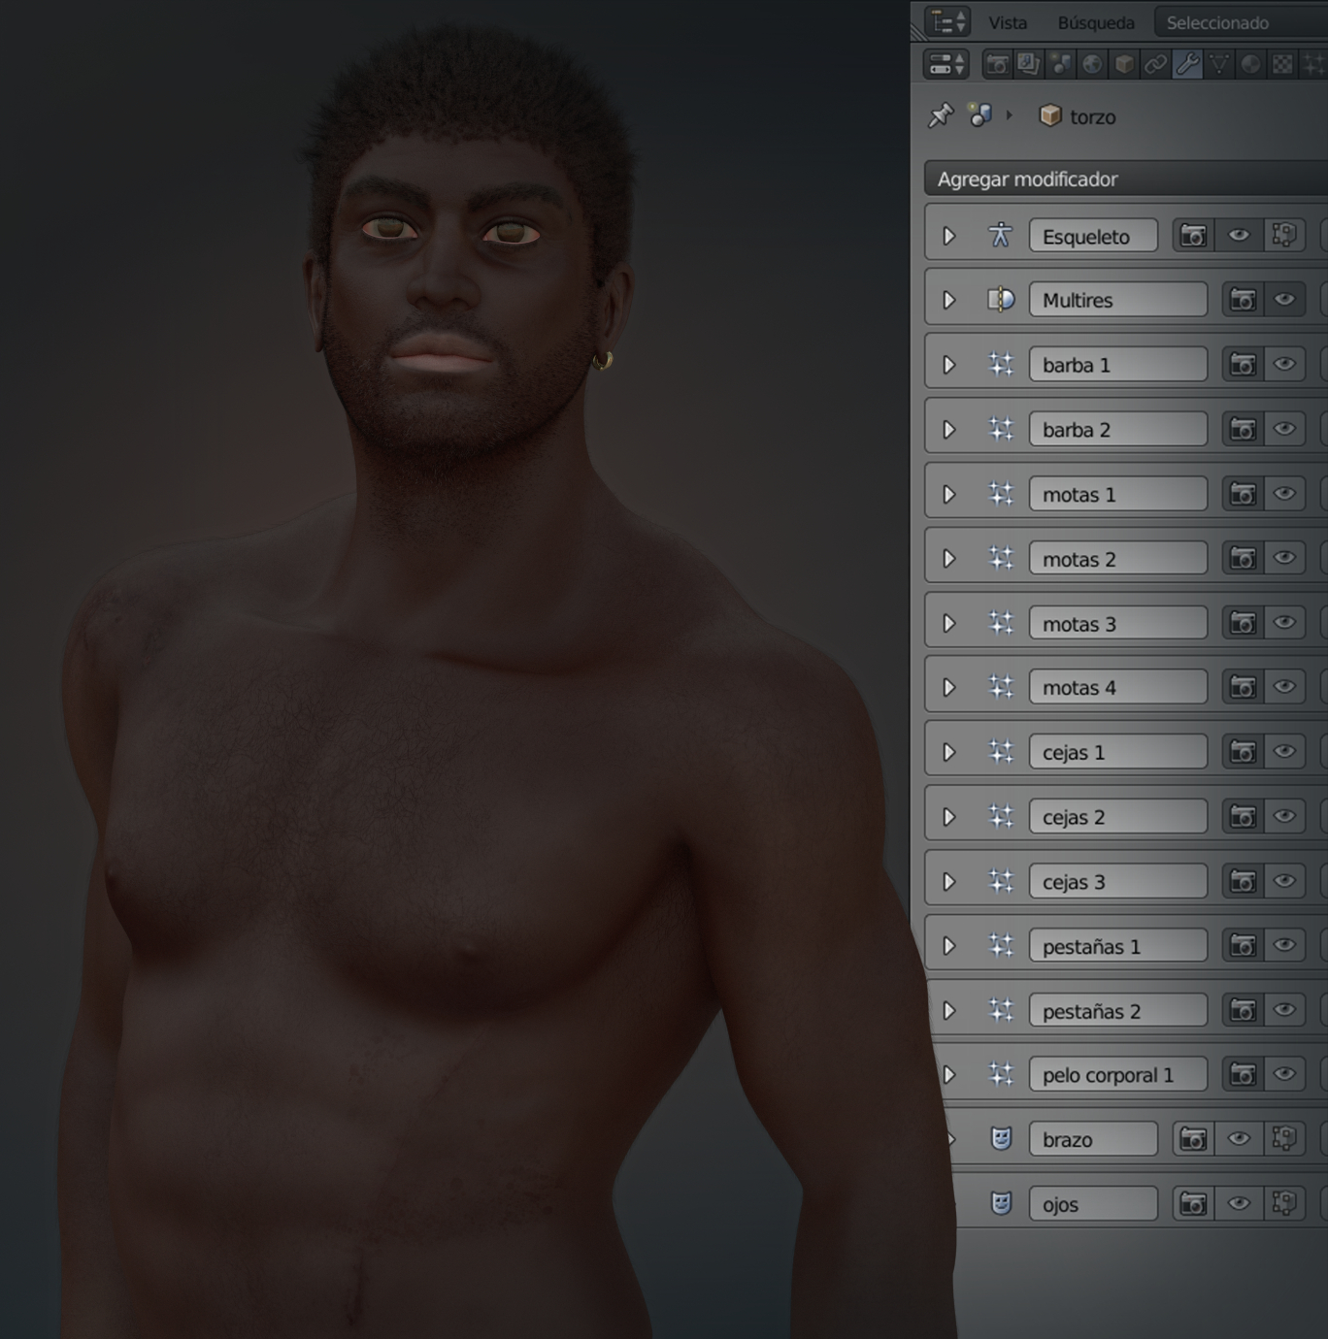1328x1339 pixels.
Task: Click the mask icon of brazo modifier
Action: 1001,1139
